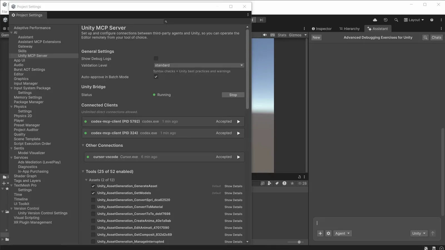Screen dimensions: 445x250
Task: Open the Assistant panel three-dot menu
Action: (x=441, y=29)
